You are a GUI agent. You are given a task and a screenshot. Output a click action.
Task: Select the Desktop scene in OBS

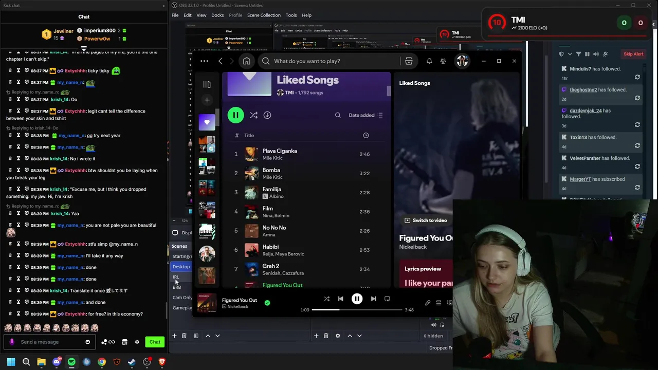tap(181, 267)
